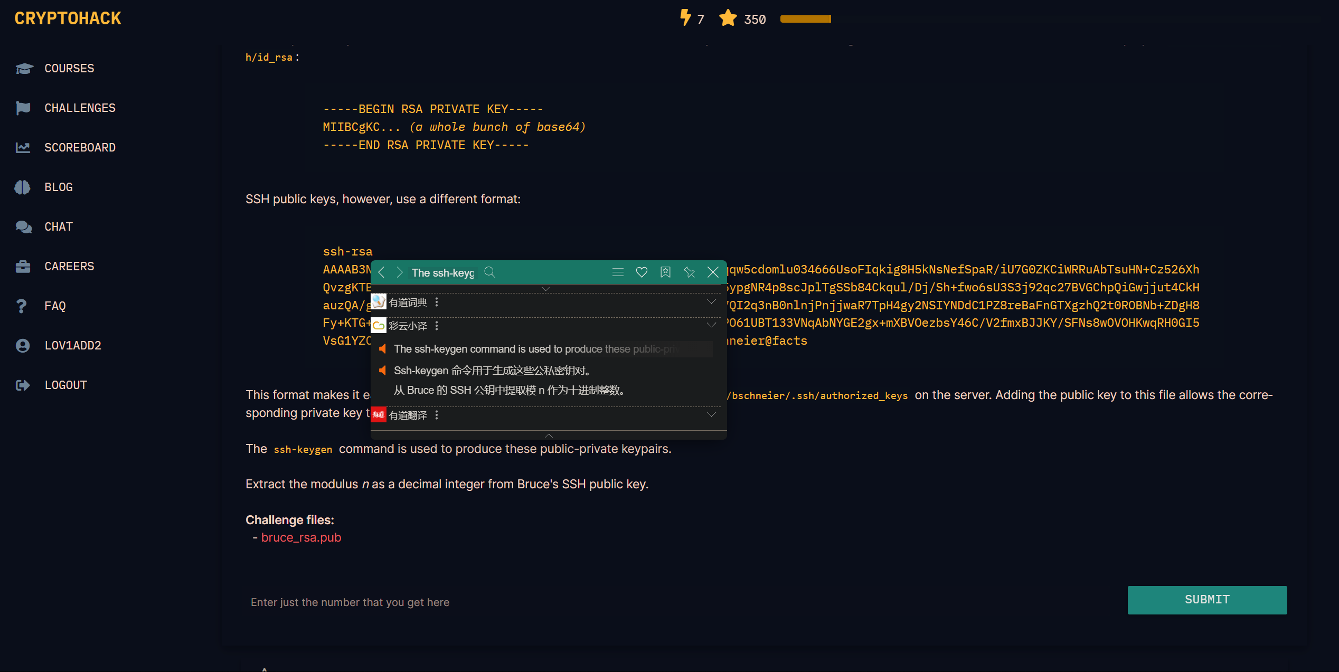Expand the 有道词典 section chevron

[x=711, y=301]
